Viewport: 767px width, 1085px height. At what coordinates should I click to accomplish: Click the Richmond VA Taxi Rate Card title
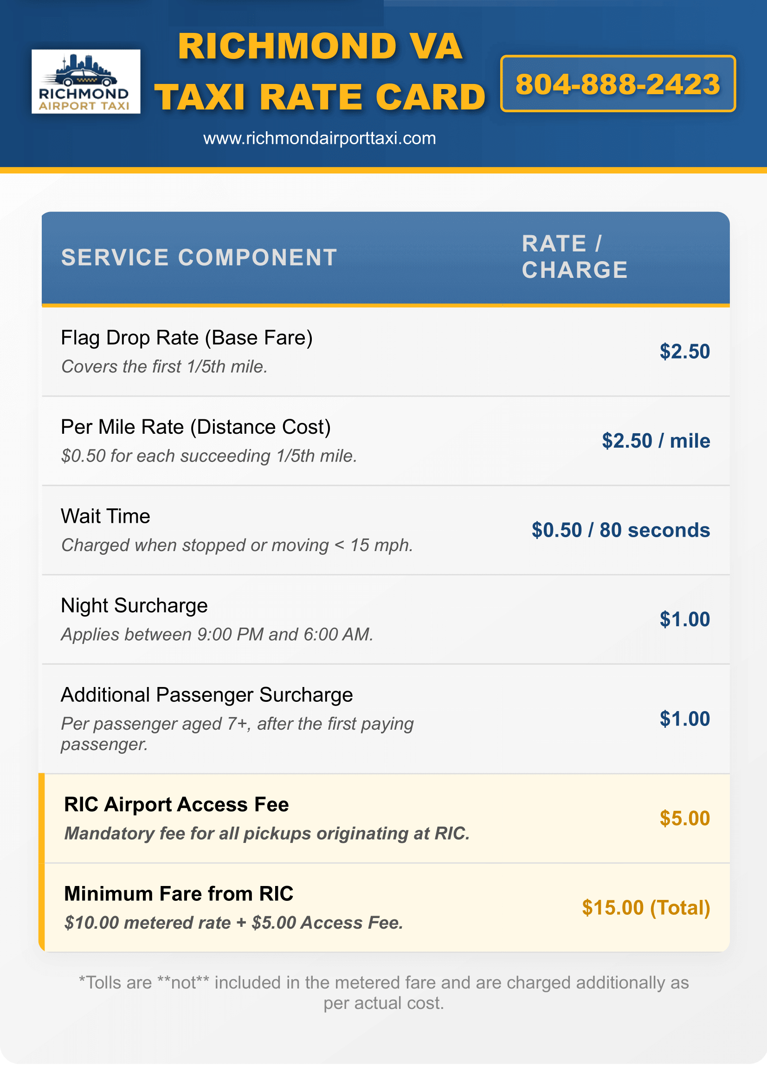pyautogui.click(x=320, y=71)
